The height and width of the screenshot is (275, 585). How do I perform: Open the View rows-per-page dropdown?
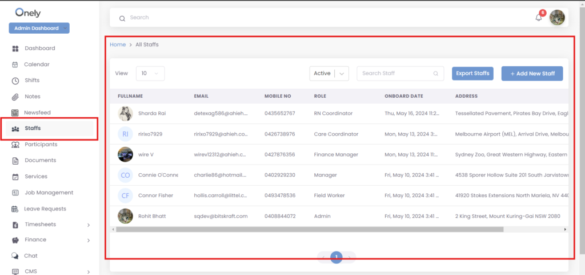[150, 73]
